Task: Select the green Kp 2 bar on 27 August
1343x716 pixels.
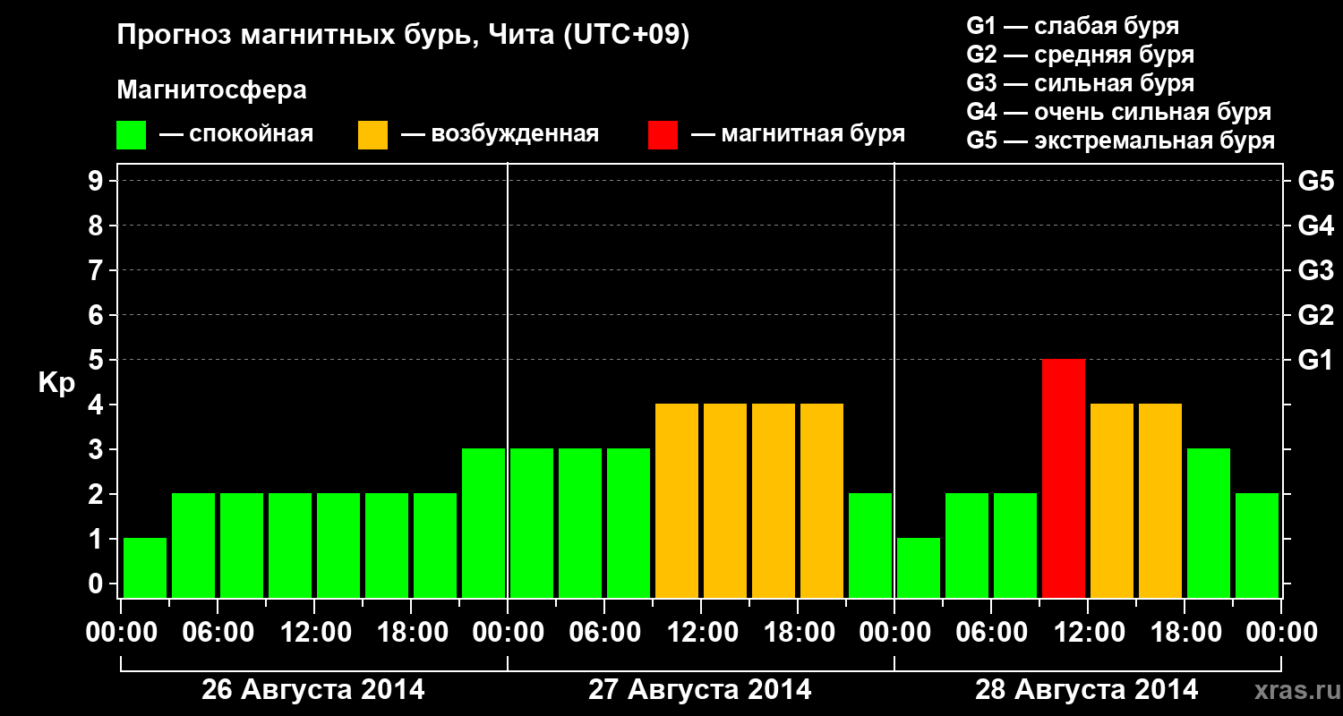Action: pos(870,545)
